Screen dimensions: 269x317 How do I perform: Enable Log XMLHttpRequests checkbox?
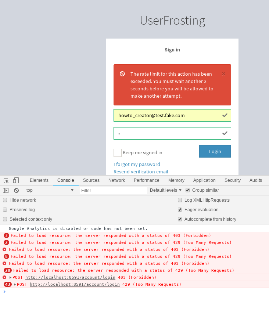[x=180, y=200]
